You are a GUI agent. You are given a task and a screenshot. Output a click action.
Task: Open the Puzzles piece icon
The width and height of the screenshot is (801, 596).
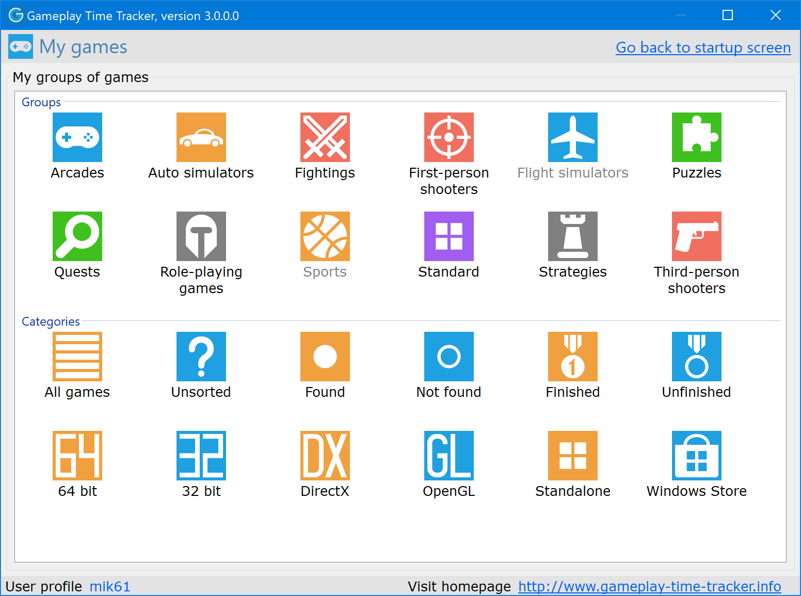(697, 137)
